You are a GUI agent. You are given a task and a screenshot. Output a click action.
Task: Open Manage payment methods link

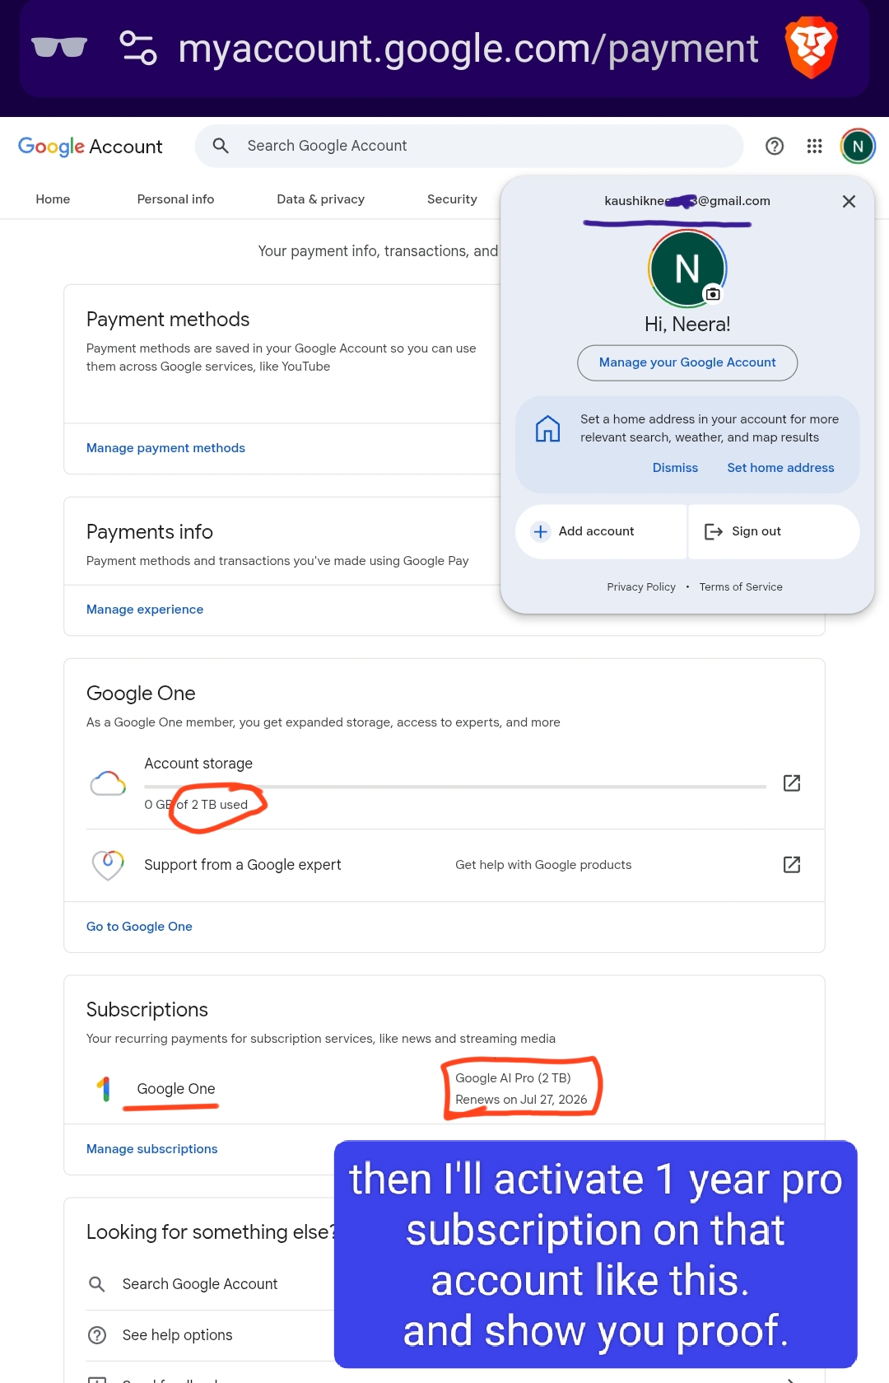click(x=165, y=448)
